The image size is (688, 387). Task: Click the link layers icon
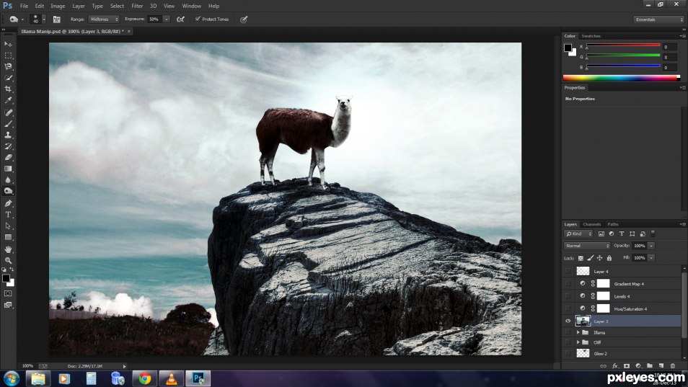[604, 366]
